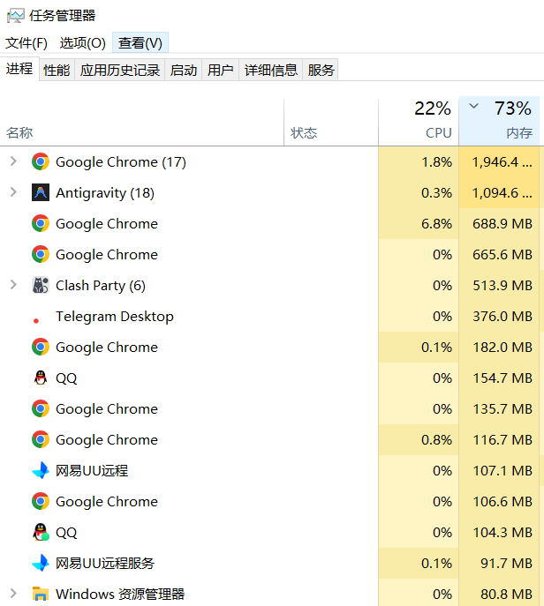Click the 网易UU远程 process icon
544x606 pixels.
41,470
